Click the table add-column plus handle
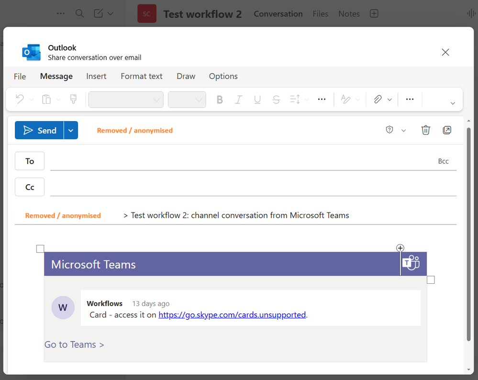Screen dimensions: 478x380 pos(400,248)
